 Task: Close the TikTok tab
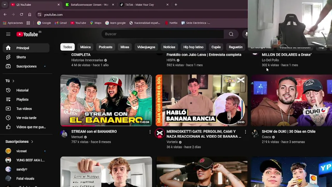click(167, 5)
